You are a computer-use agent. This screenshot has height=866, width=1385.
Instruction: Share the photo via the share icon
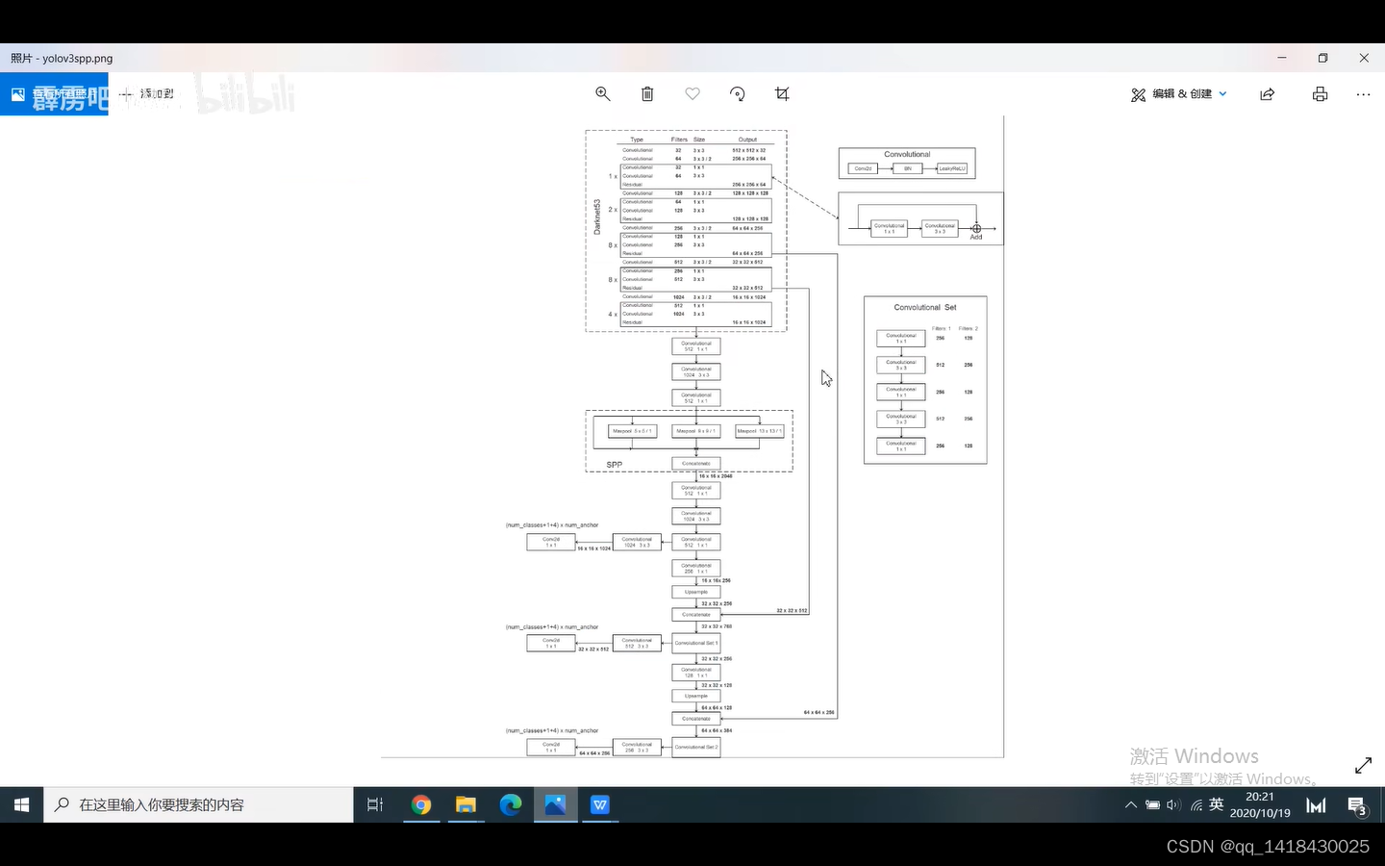(1268, 94)
